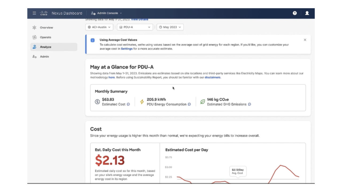342x192 pixels.
Task: Dismiss the Using Average Cost Values banner
Action: click(x=305, y=39)
